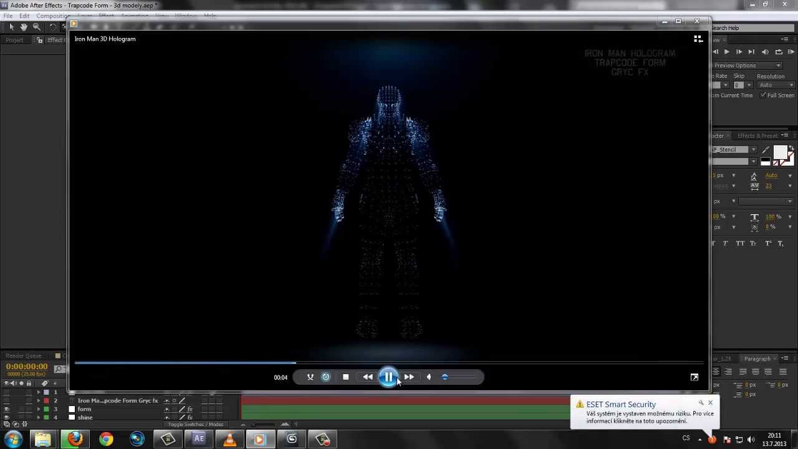Click the white fill color swatch
Image resolution: width=798 pixels, height=449 pixels.
(x=780, y=152)
